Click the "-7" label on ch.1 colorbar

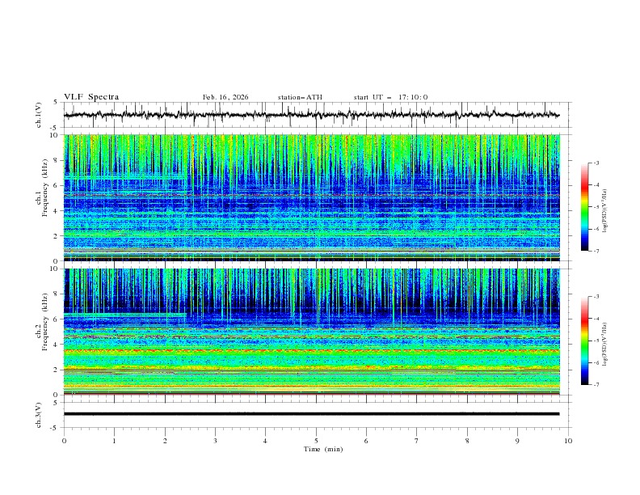[596, 251]
